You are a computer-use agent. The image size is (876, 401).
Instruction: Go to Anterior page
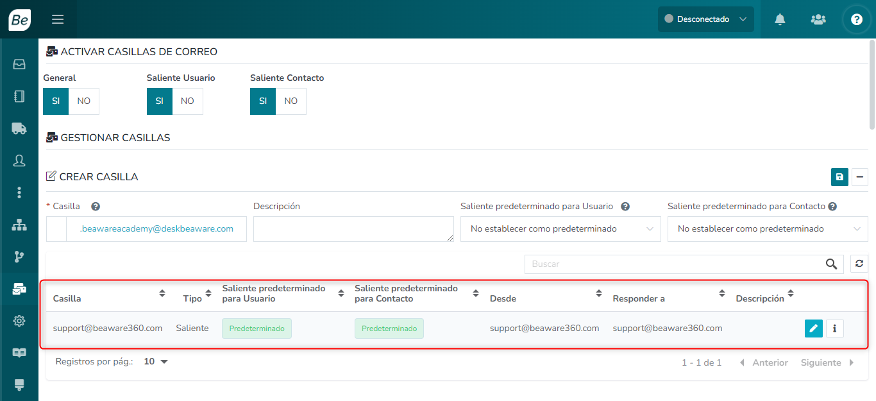764,363
